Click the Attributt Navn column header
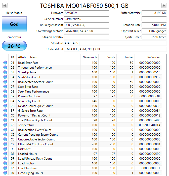Screen dimensions: 169x176 point(28,57)
